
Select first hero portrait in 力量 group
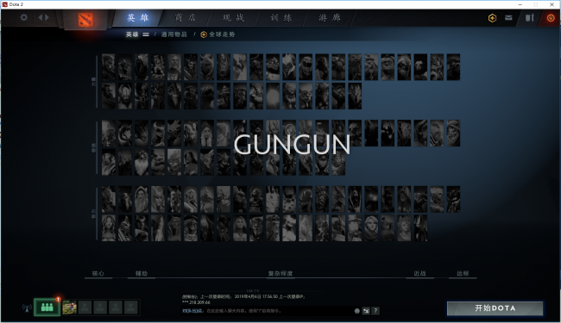click(109, 67)
